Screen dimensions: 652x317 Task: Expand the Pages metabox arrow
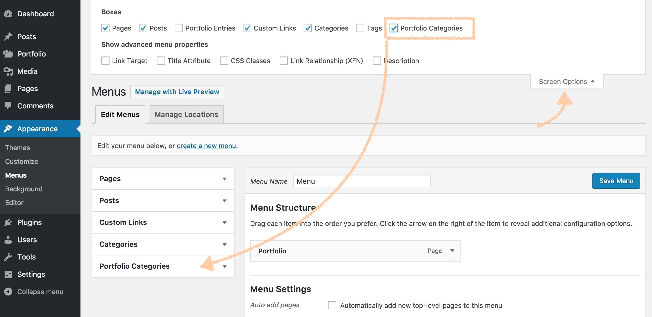pyautogui.click(x=225, y=179)
